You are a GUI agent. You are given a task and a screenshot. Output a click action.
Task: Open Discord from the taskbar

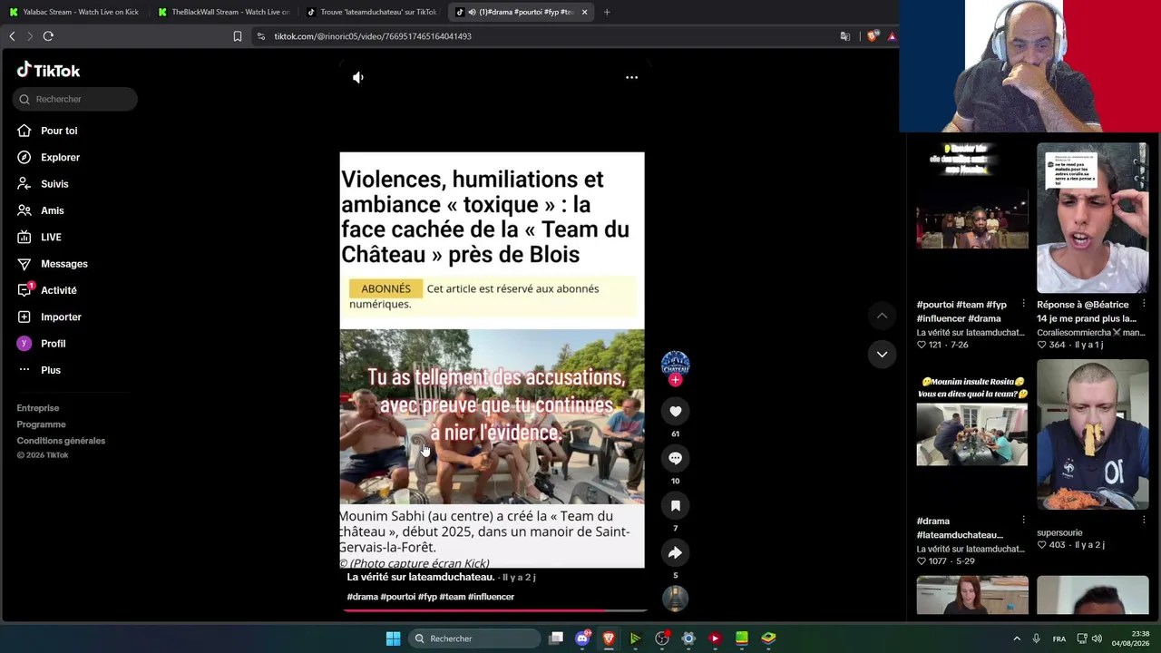pos(582,638)
